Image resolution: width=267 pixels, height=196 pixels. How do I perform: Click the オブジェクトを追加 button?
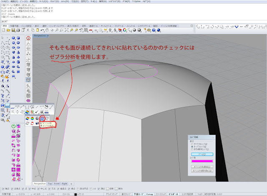coord(202,167)
